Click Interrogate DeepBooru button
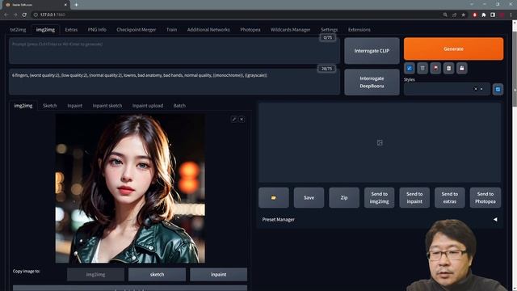 [372, 82]
